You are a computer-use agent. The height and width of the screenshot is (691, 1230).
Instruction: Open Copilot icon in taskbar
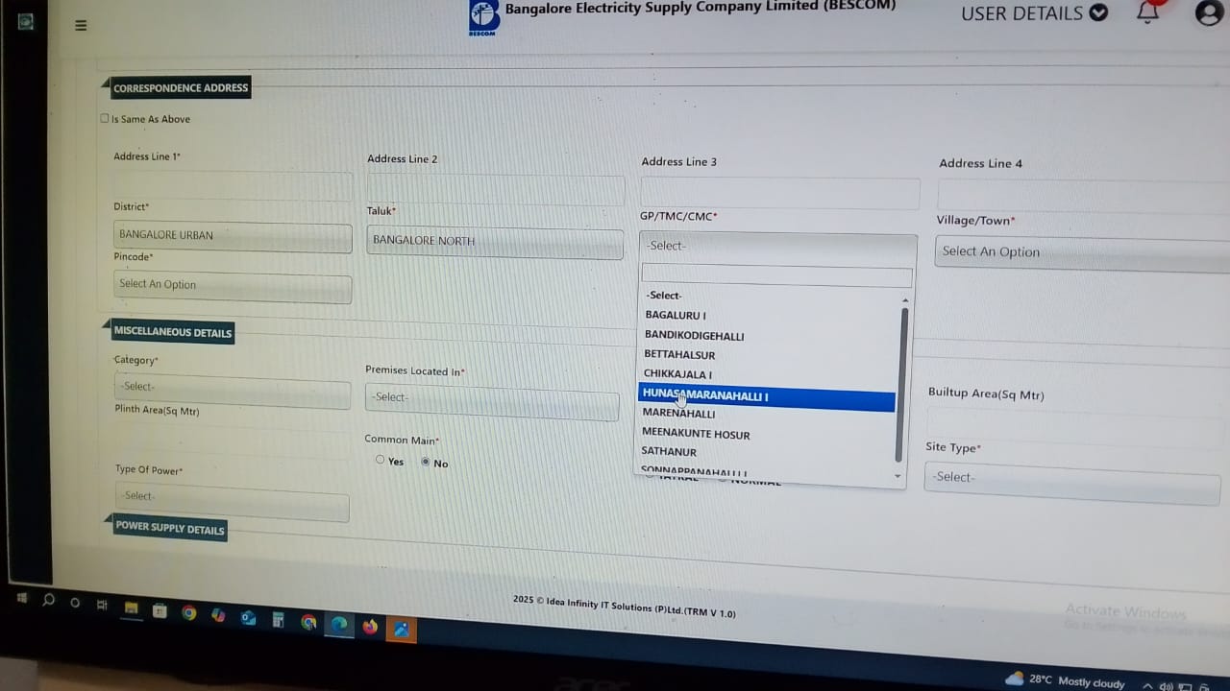(x=218, y=615)
